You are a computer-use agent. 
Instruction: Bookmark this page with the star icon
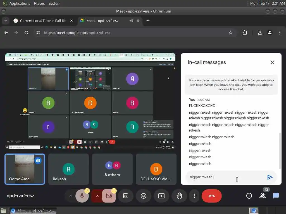pyautogui.click(x=231, y=33)
